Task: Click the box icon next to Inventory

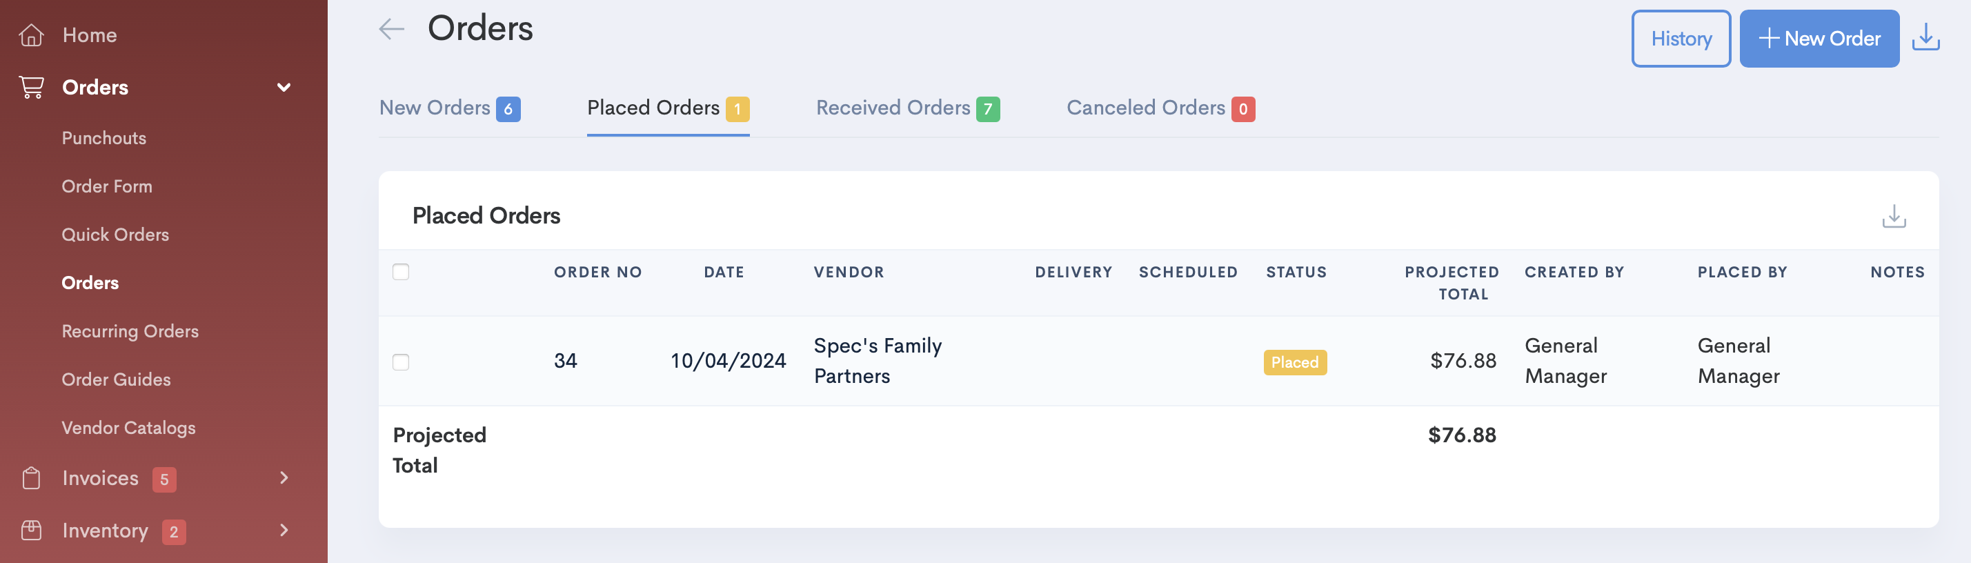Action: (x=31, y=530)
